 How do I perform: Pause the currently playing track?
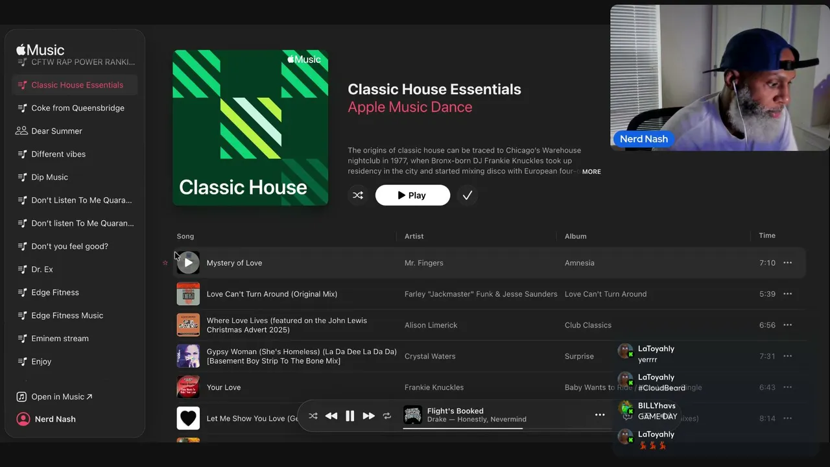click(x=350, y=416)
